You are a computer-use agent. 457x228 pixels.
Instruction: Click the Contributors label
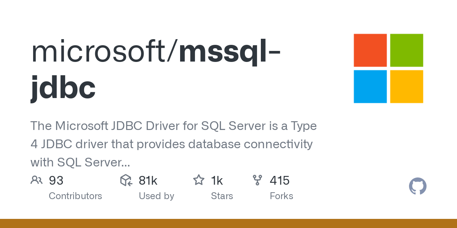pyautogui.click(x=75, y=196)
